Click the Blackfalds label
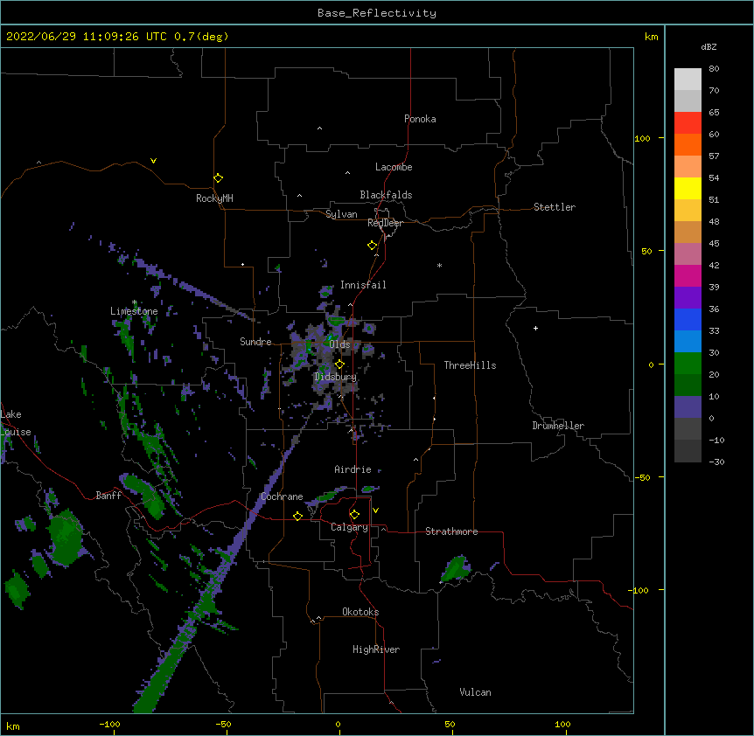 pyautogui.click(x=386, y=195)
